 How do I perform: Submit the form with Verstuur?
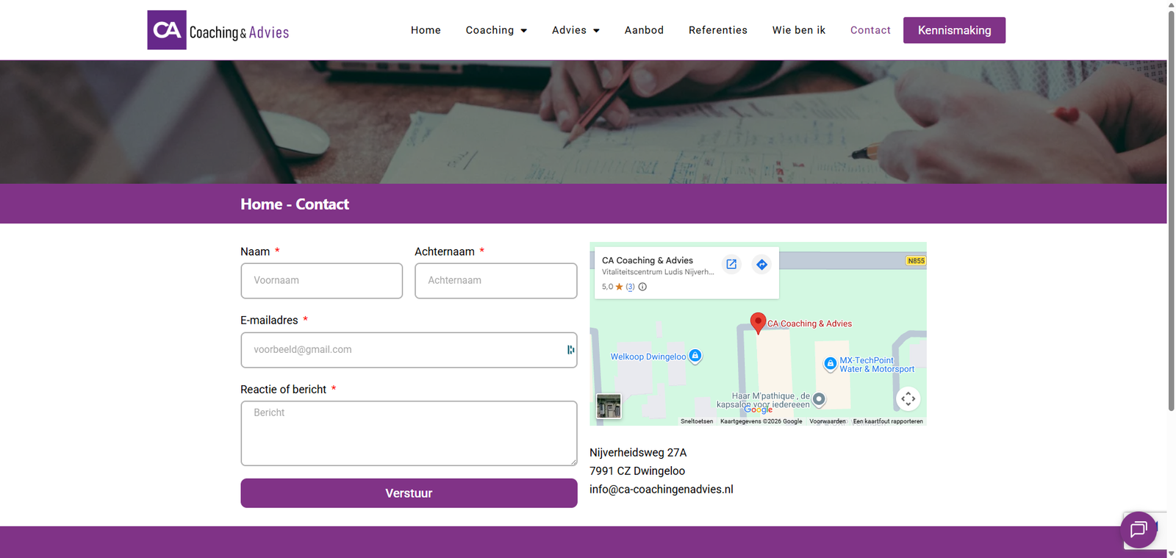(x=409, y=493)
